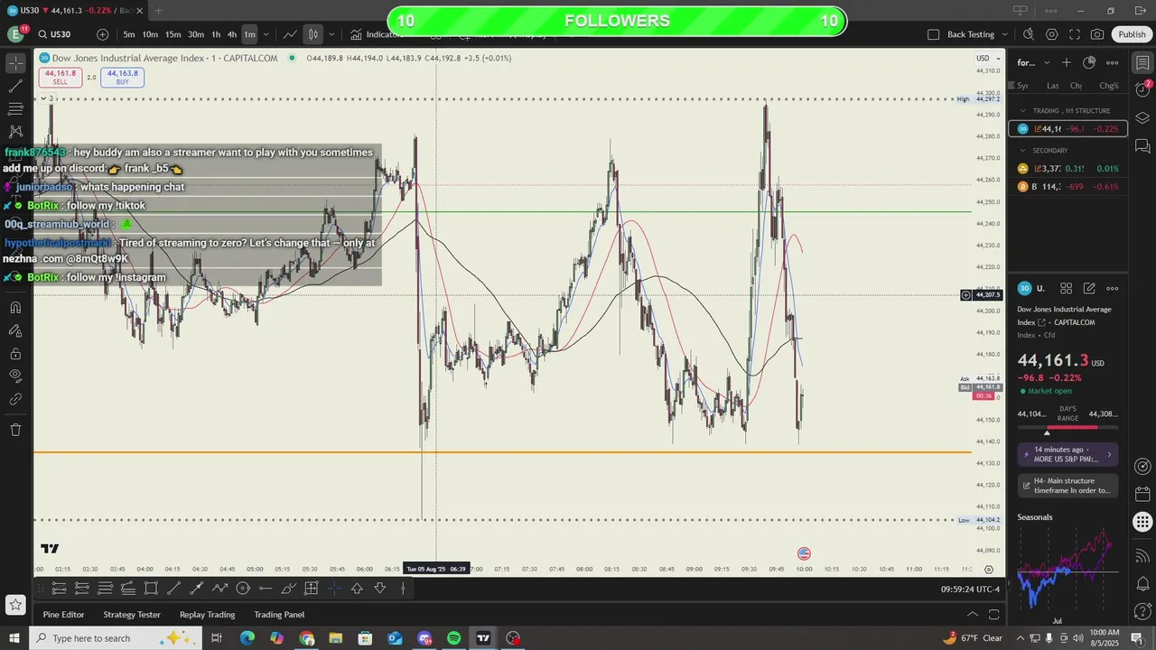1156x650 pixels.
Task: Click the calendar goto-date icon right of time axis
Action: pos(989,569)
